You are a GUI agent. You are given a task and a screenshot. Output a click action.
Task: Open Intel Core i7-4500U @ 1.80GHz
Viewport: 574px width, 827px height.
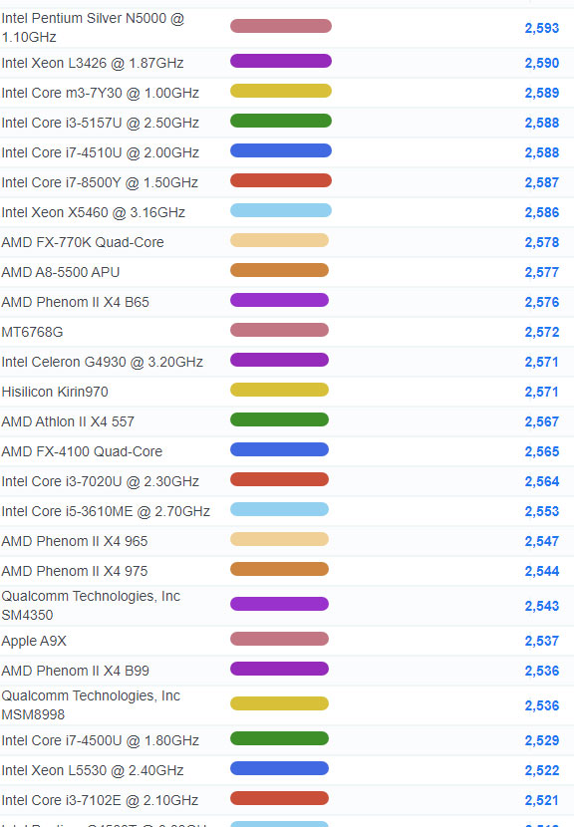coord(101,740)
